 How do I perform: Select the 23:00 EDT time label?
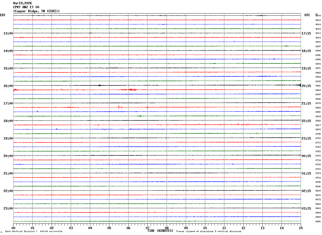click(x=8, y=208)
